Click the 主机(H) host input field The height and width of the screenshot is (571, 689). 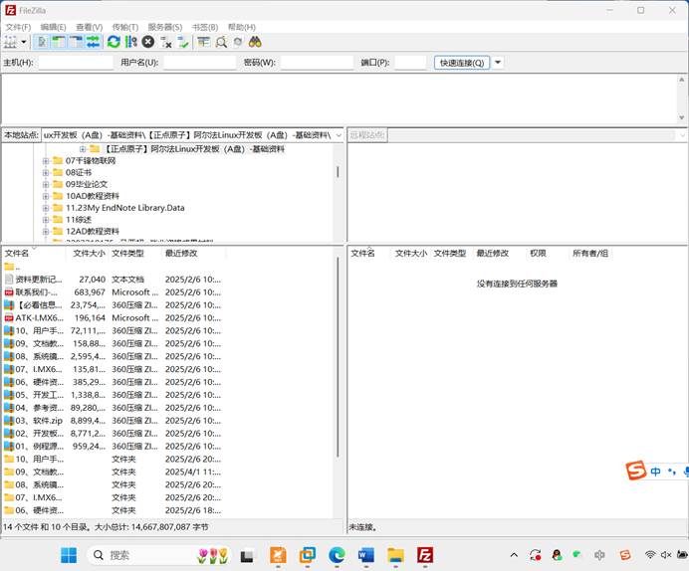(x=76, y=63)
